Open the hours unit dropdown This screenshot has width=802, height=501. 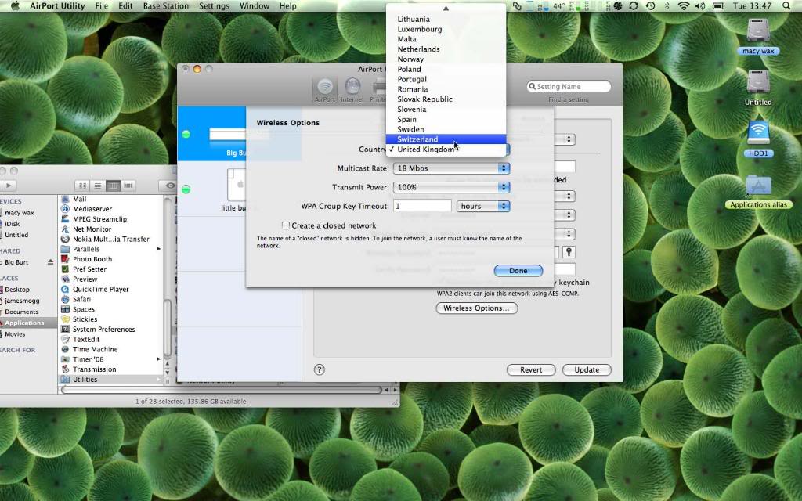pos(483,206)
